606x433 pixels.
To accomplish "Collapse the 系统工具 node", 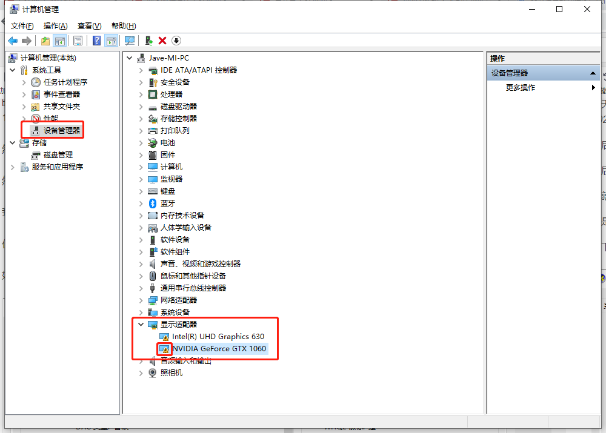I will click(x=12, y=70).
